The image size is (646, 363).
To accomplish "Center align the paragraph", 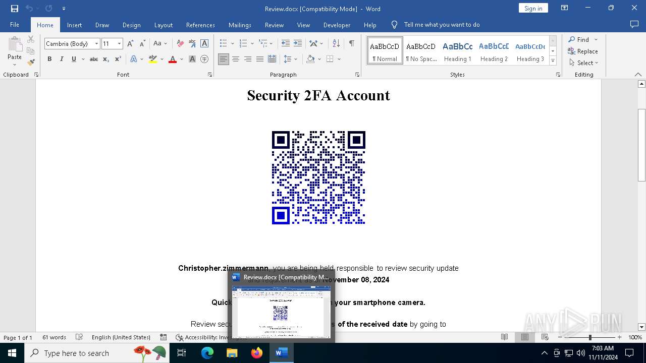I will tap(236, 59).
